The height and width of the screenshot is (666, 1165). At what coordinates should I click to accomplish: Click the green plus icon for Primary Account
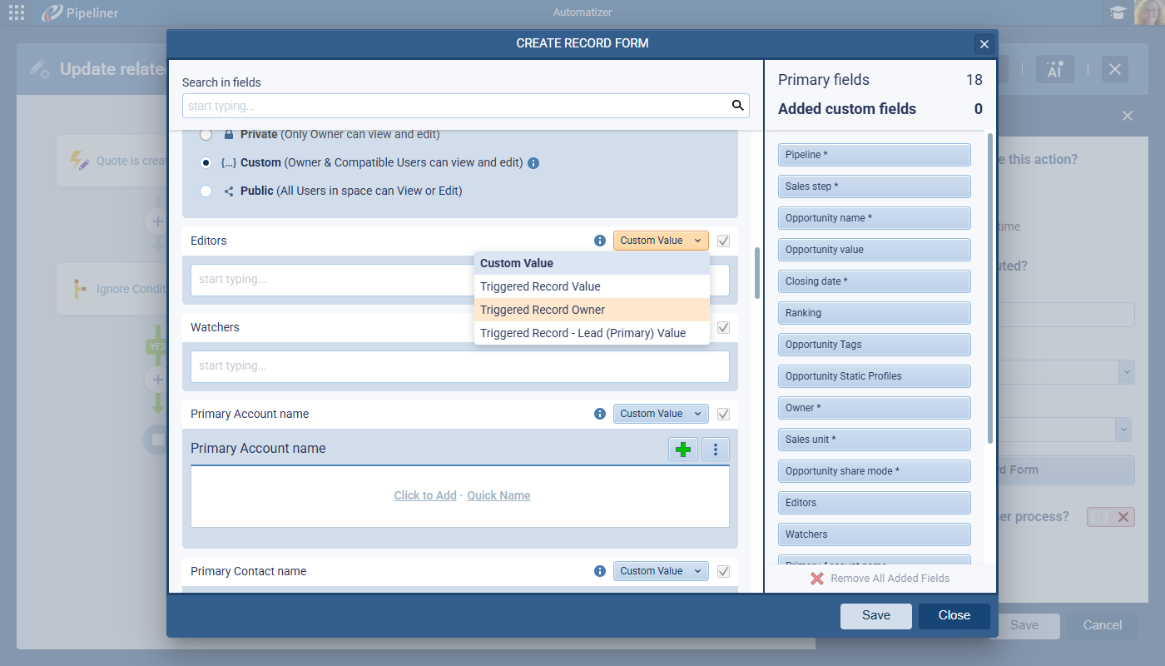pyautogui.click(x=683, y=450)
